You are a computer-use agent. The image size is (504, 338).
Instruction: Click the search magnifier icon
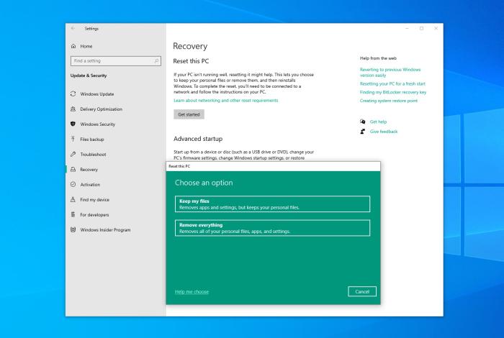(157, 61)
